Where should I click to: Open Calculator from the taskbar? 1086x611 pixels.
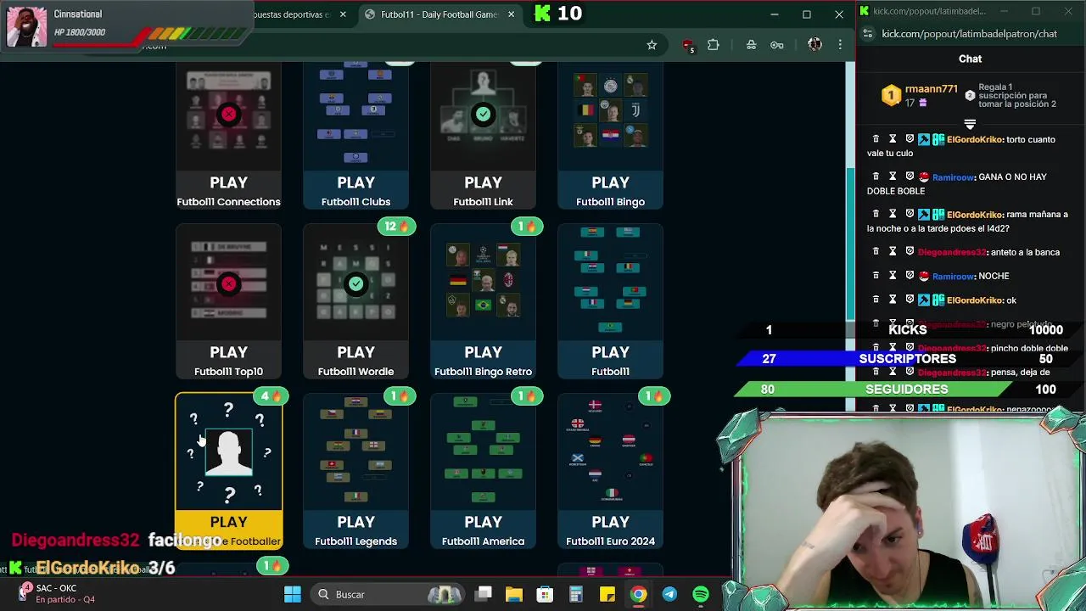point(575,594)
